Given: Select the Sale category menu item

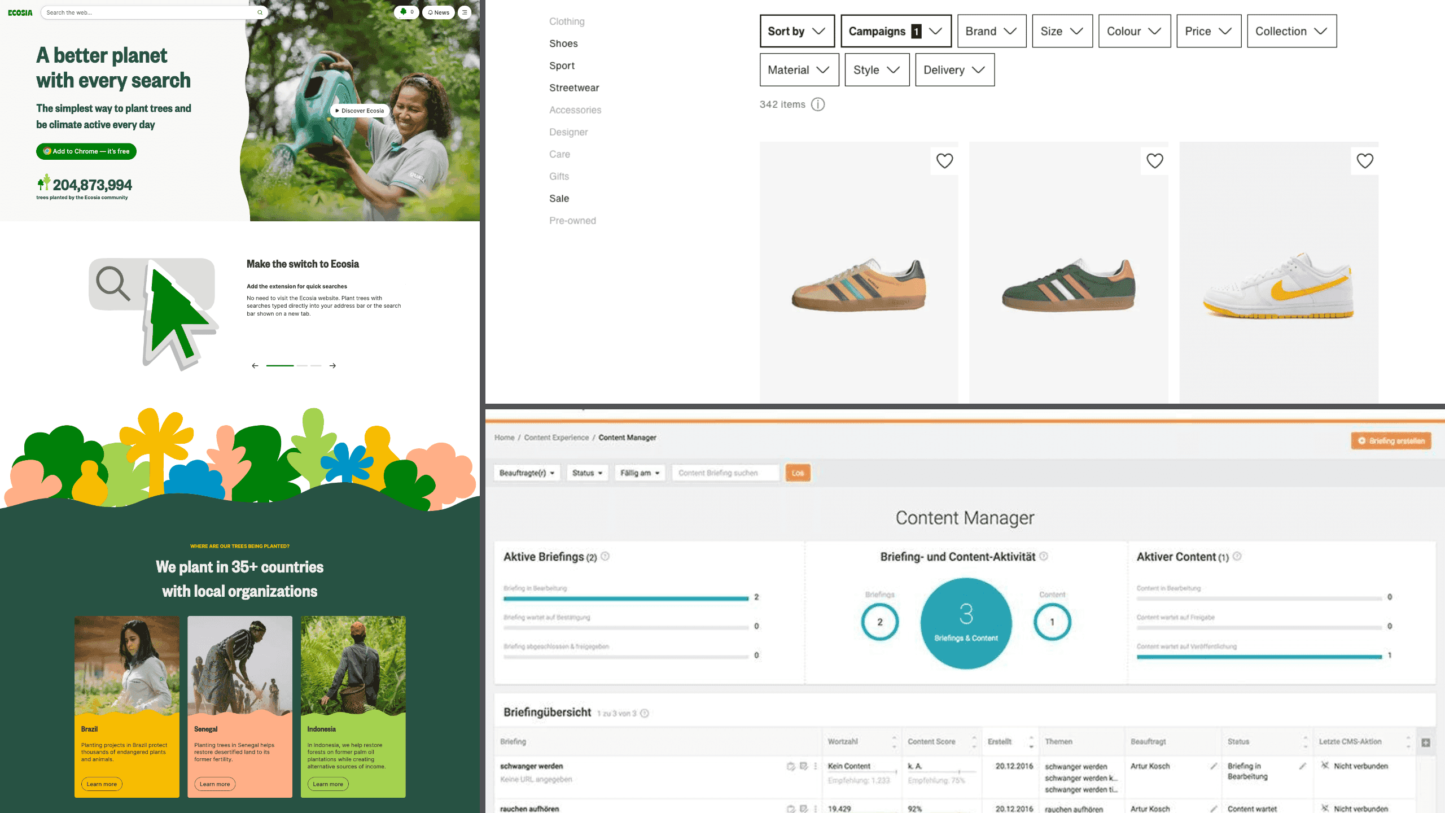Looking at the screenshot, I should [x=559, y=198].
